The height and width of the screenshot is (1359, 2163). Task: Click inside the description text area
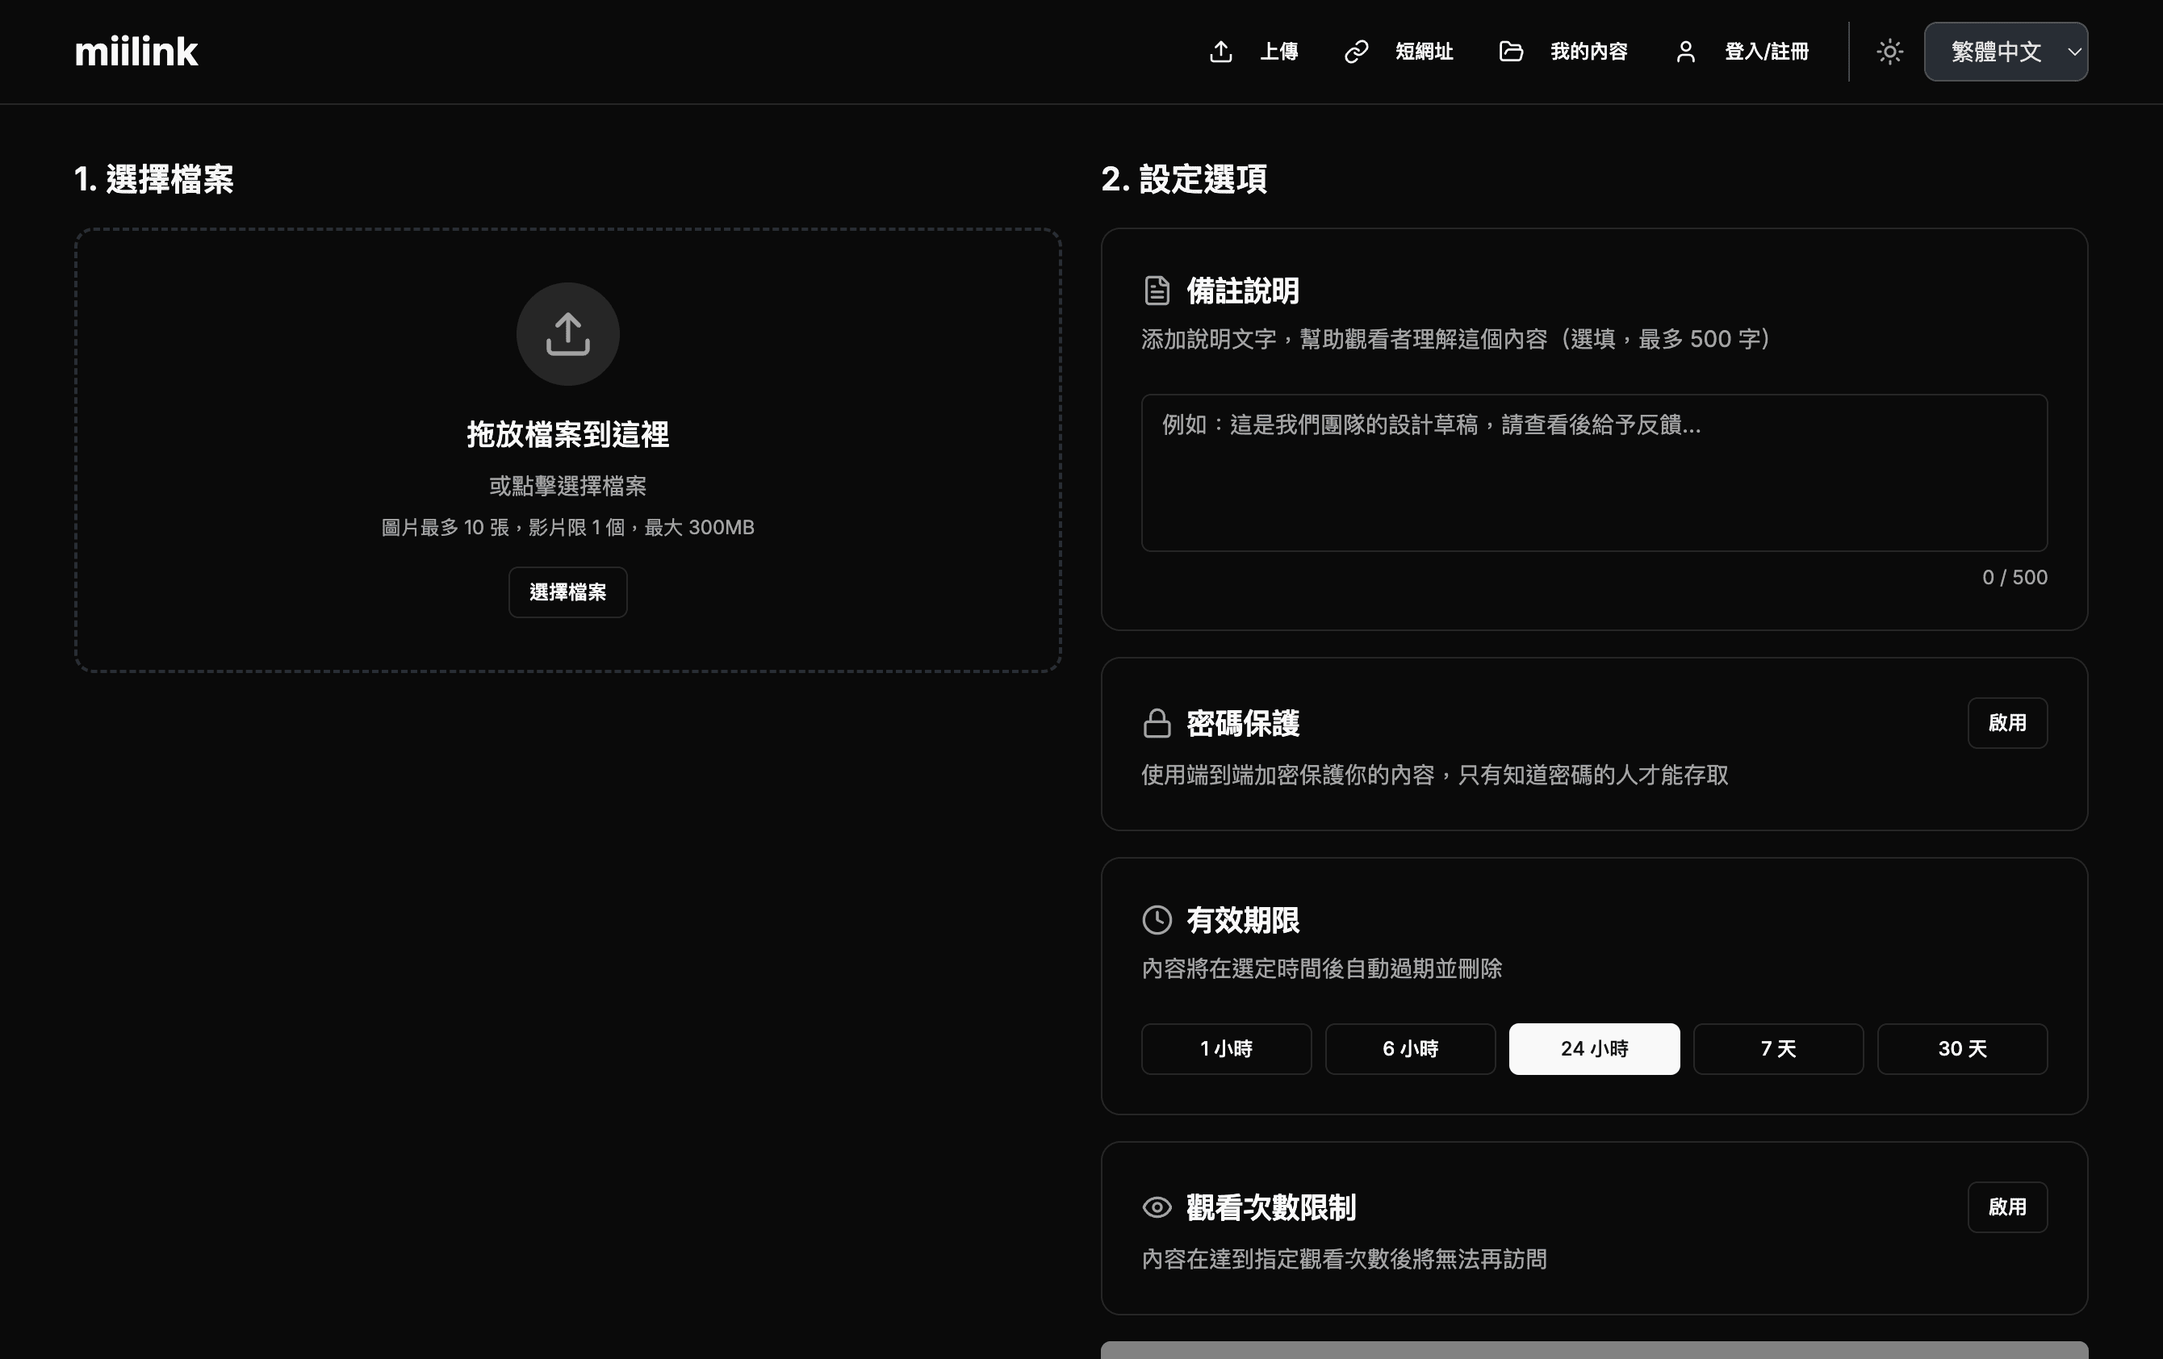point(1592,474)
